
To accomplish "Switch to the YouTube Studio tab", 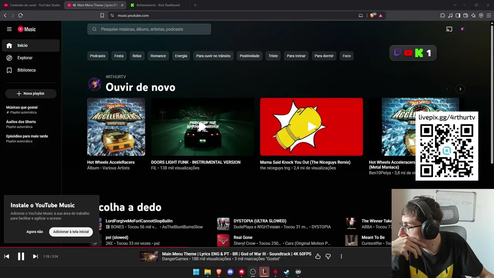I will (32, 5).
